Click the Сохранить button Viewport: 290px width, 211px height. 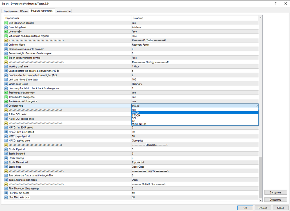pyautogui.click(x=276, y=199)
